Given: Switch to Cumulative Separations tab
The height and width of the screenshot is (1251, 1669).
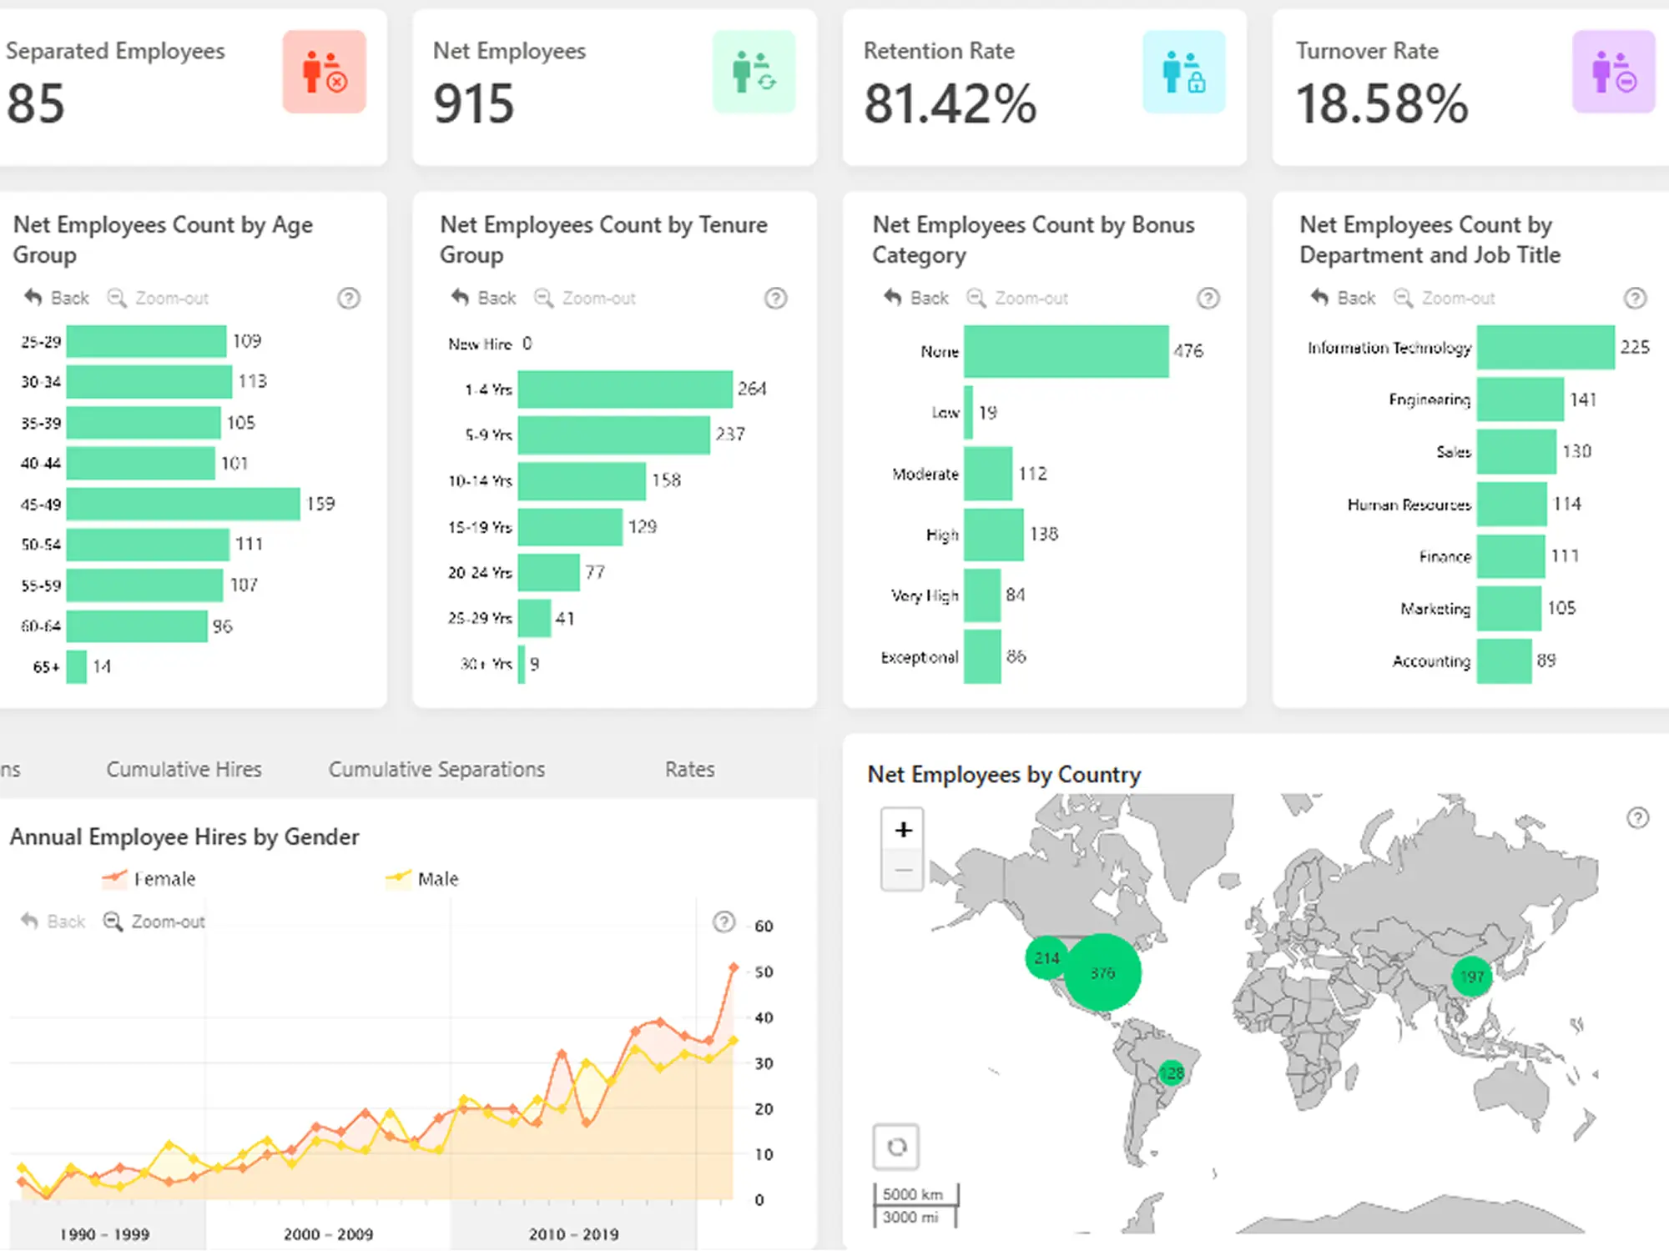Looking at the screenshot, I should (436, 769).
